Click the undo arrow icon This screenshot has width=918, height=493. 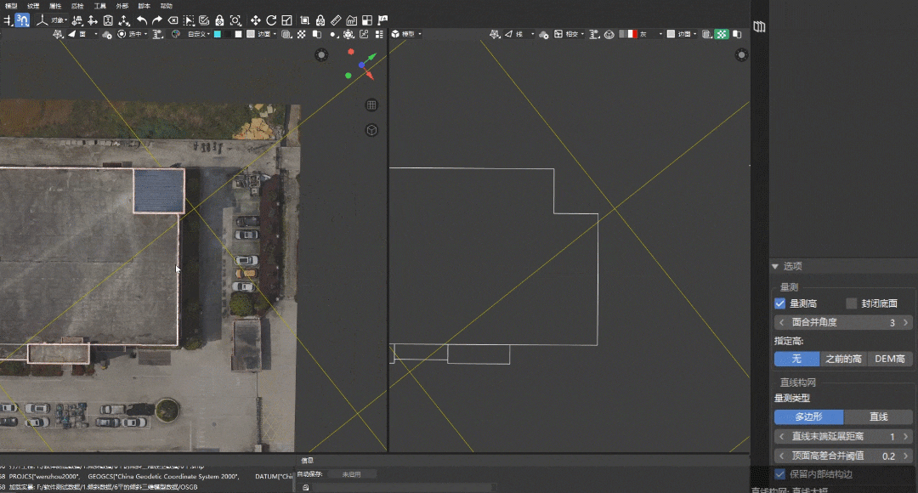tap(141, 20)
